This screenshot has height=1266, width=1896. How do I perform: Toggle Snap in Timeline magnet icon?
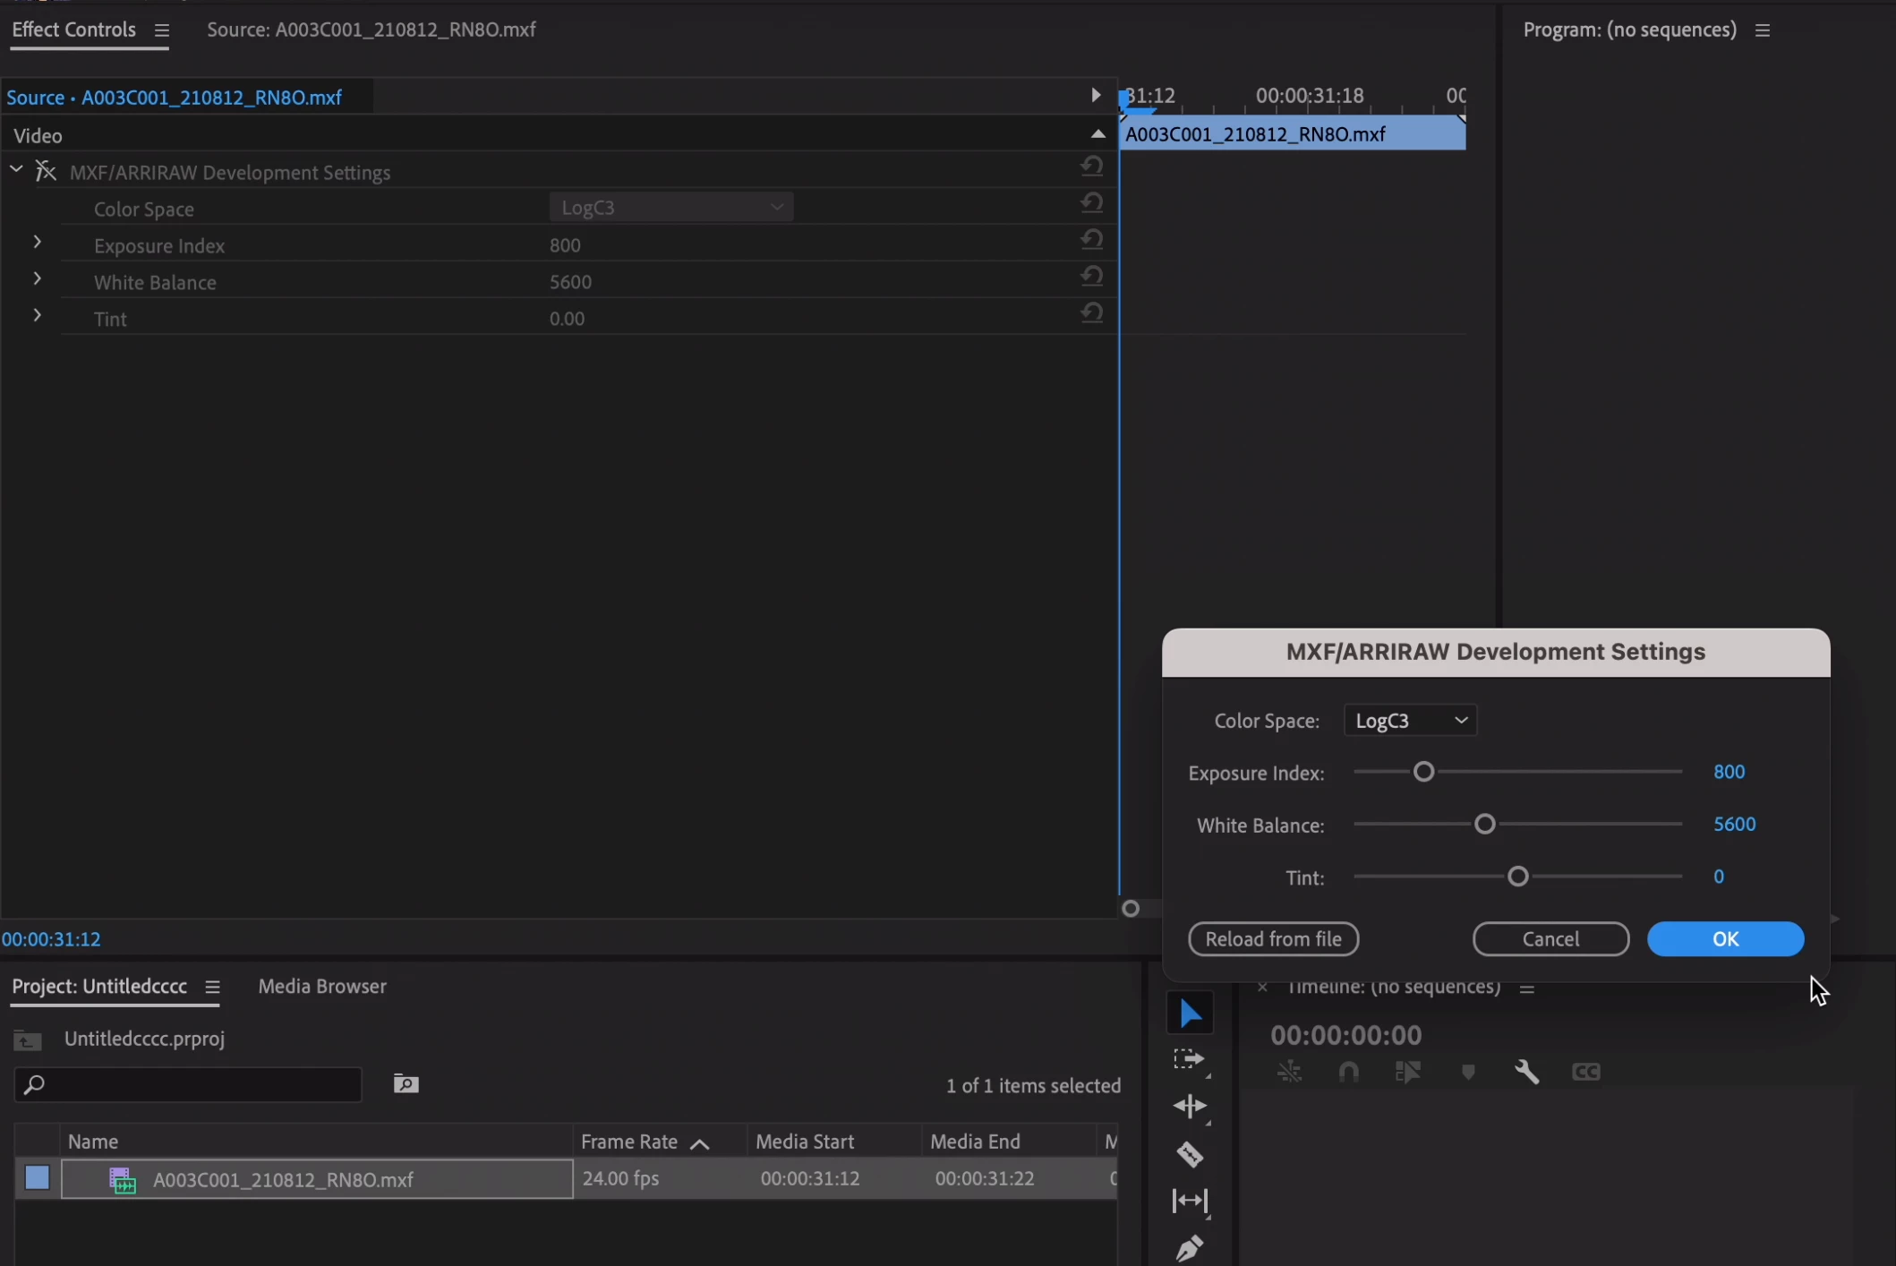(1348, 1072)
